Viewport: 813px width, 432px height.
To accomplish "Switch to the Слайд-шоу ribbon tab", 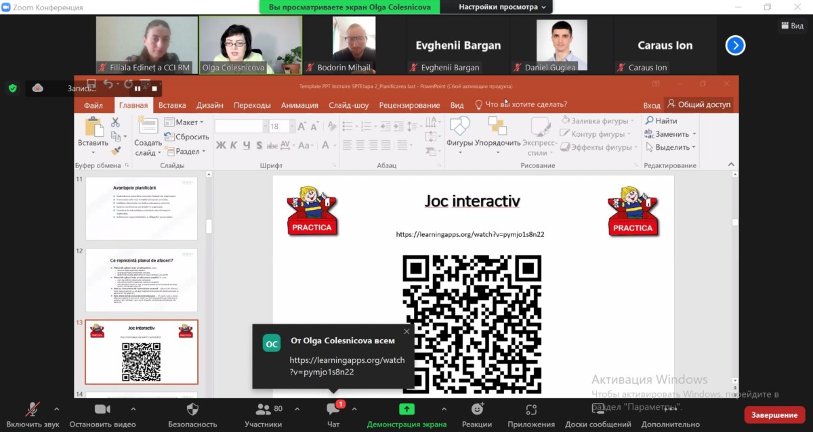I will pyautogui.click(x=349, y=105).
